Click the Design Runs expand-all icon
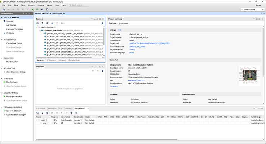The width and height of the screenshot is (266, 144). 47,113
